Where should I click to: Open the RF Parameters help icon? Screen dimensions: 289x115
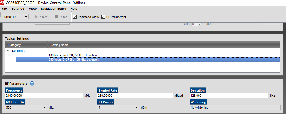[x=32, y=84]
